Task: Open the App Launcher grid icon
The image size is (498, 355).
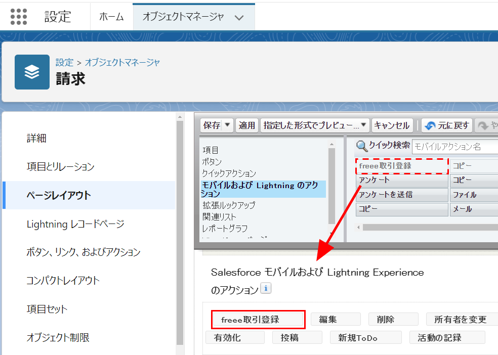Action: 19,16
